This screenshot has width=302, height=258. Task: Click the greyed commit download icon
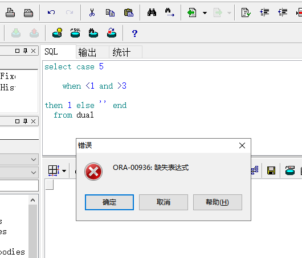coord(16,33)
